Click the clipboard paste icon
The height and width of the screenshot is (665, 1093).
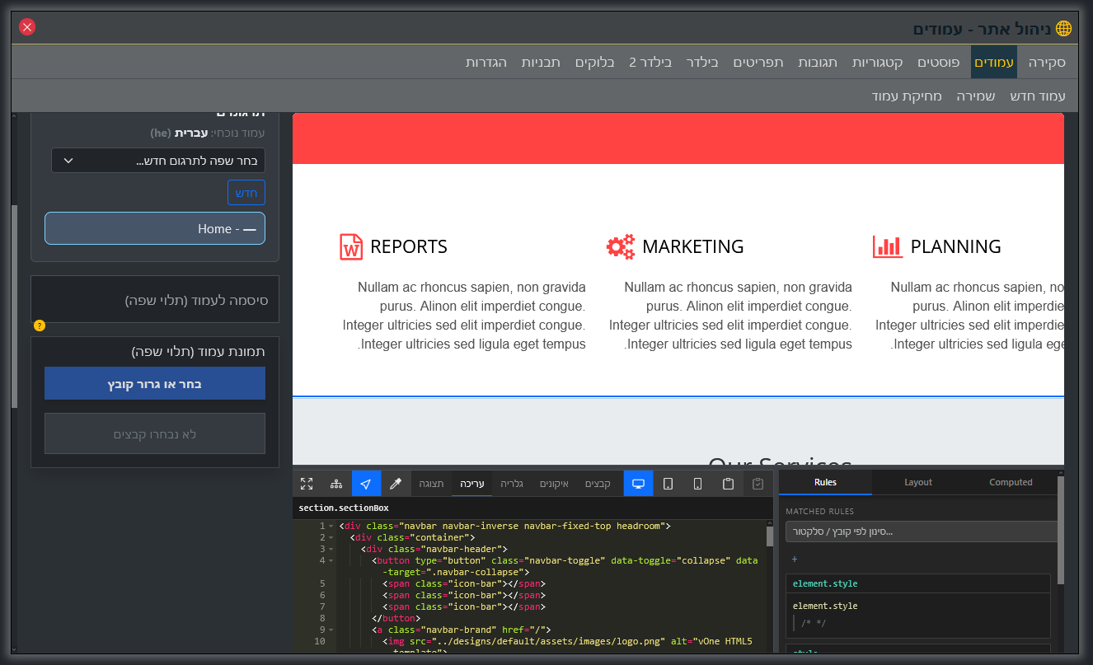click(728, 484)
